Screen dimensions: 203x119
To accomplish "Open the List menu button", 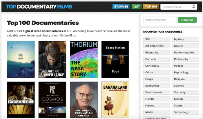I will [x=137, y=7].
